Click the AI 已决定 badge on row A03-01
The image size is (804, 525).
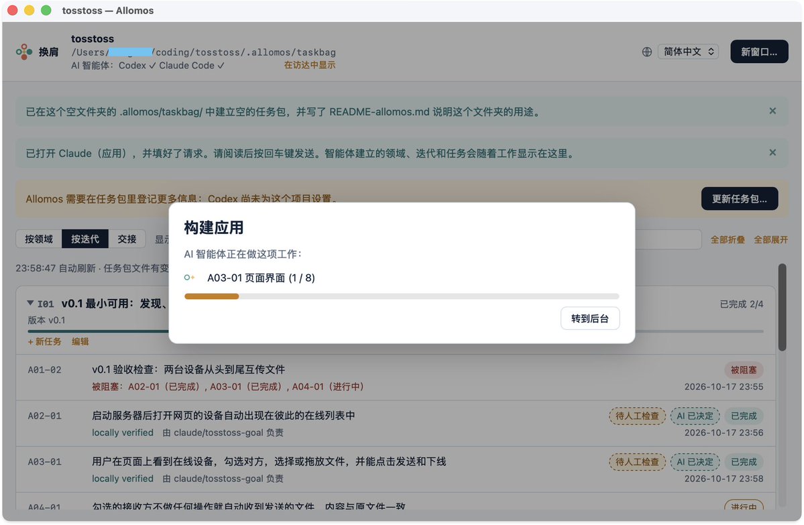[x=695, y=462]
